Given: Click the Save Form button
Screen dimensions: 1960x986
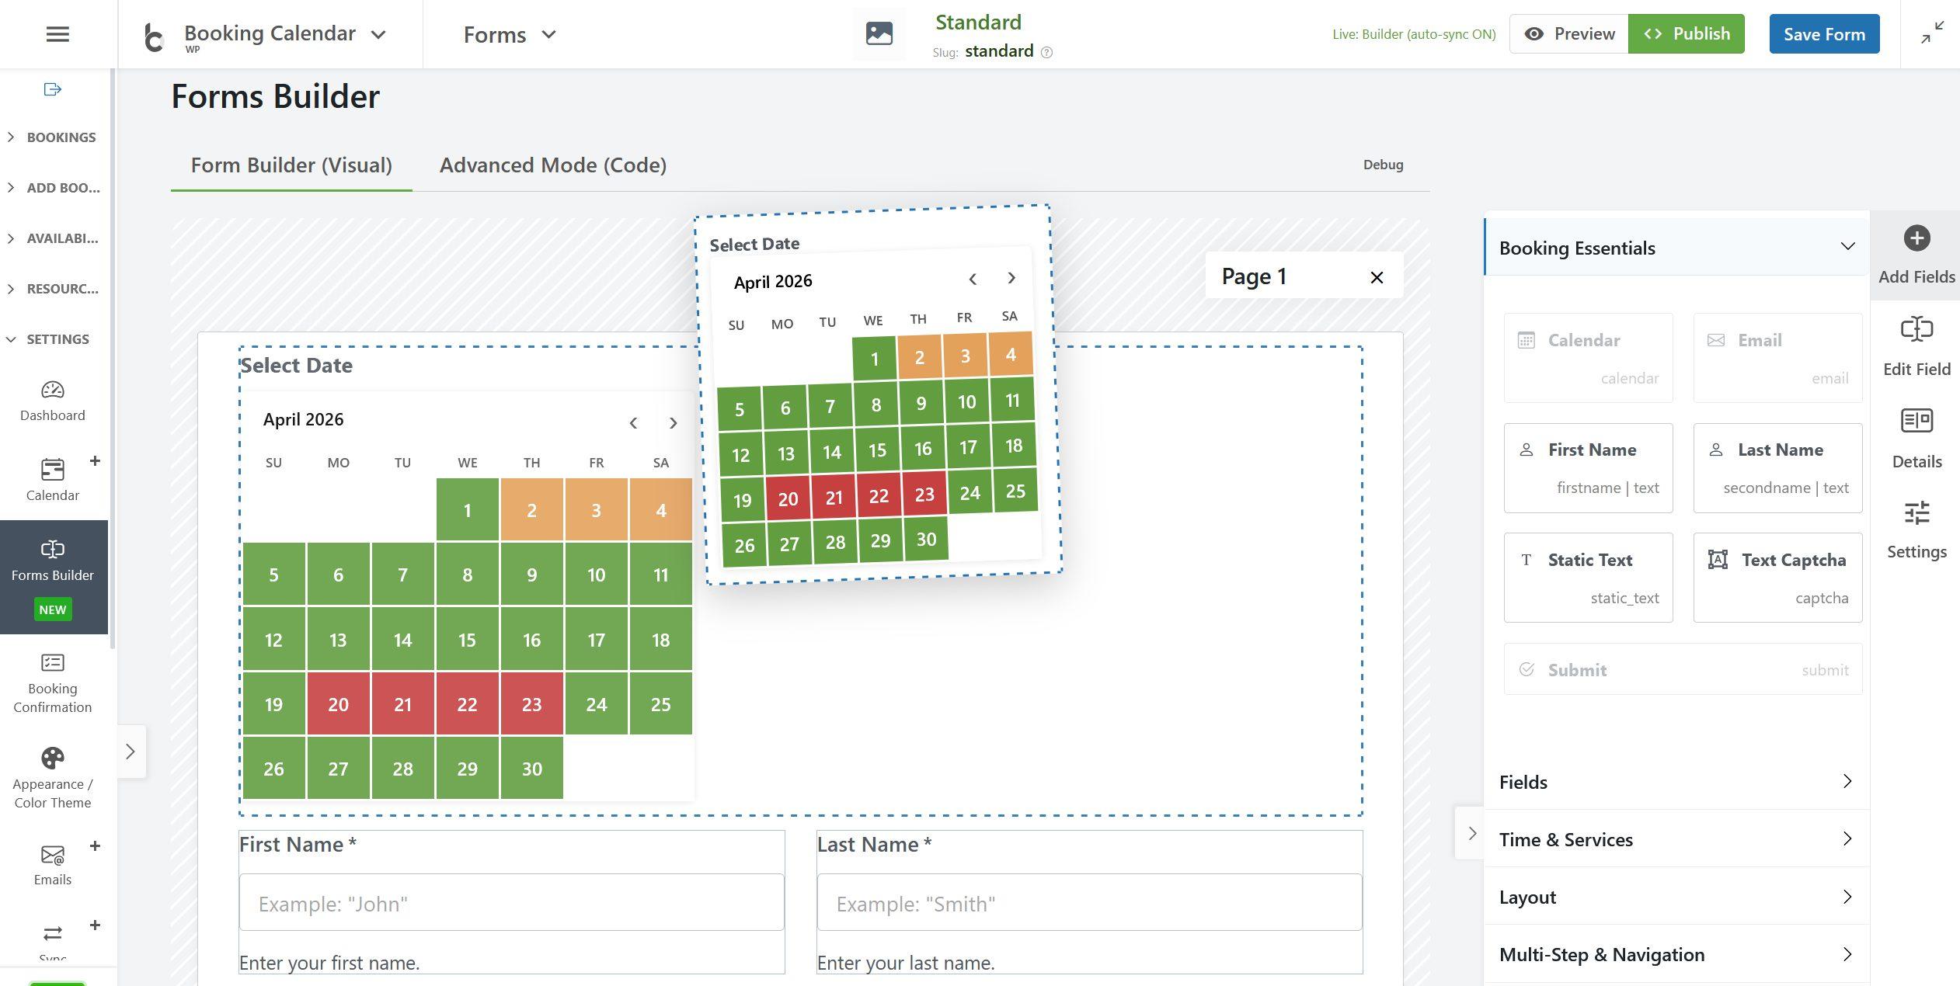Looking at the screenshot, I should tap(1823, 34).
